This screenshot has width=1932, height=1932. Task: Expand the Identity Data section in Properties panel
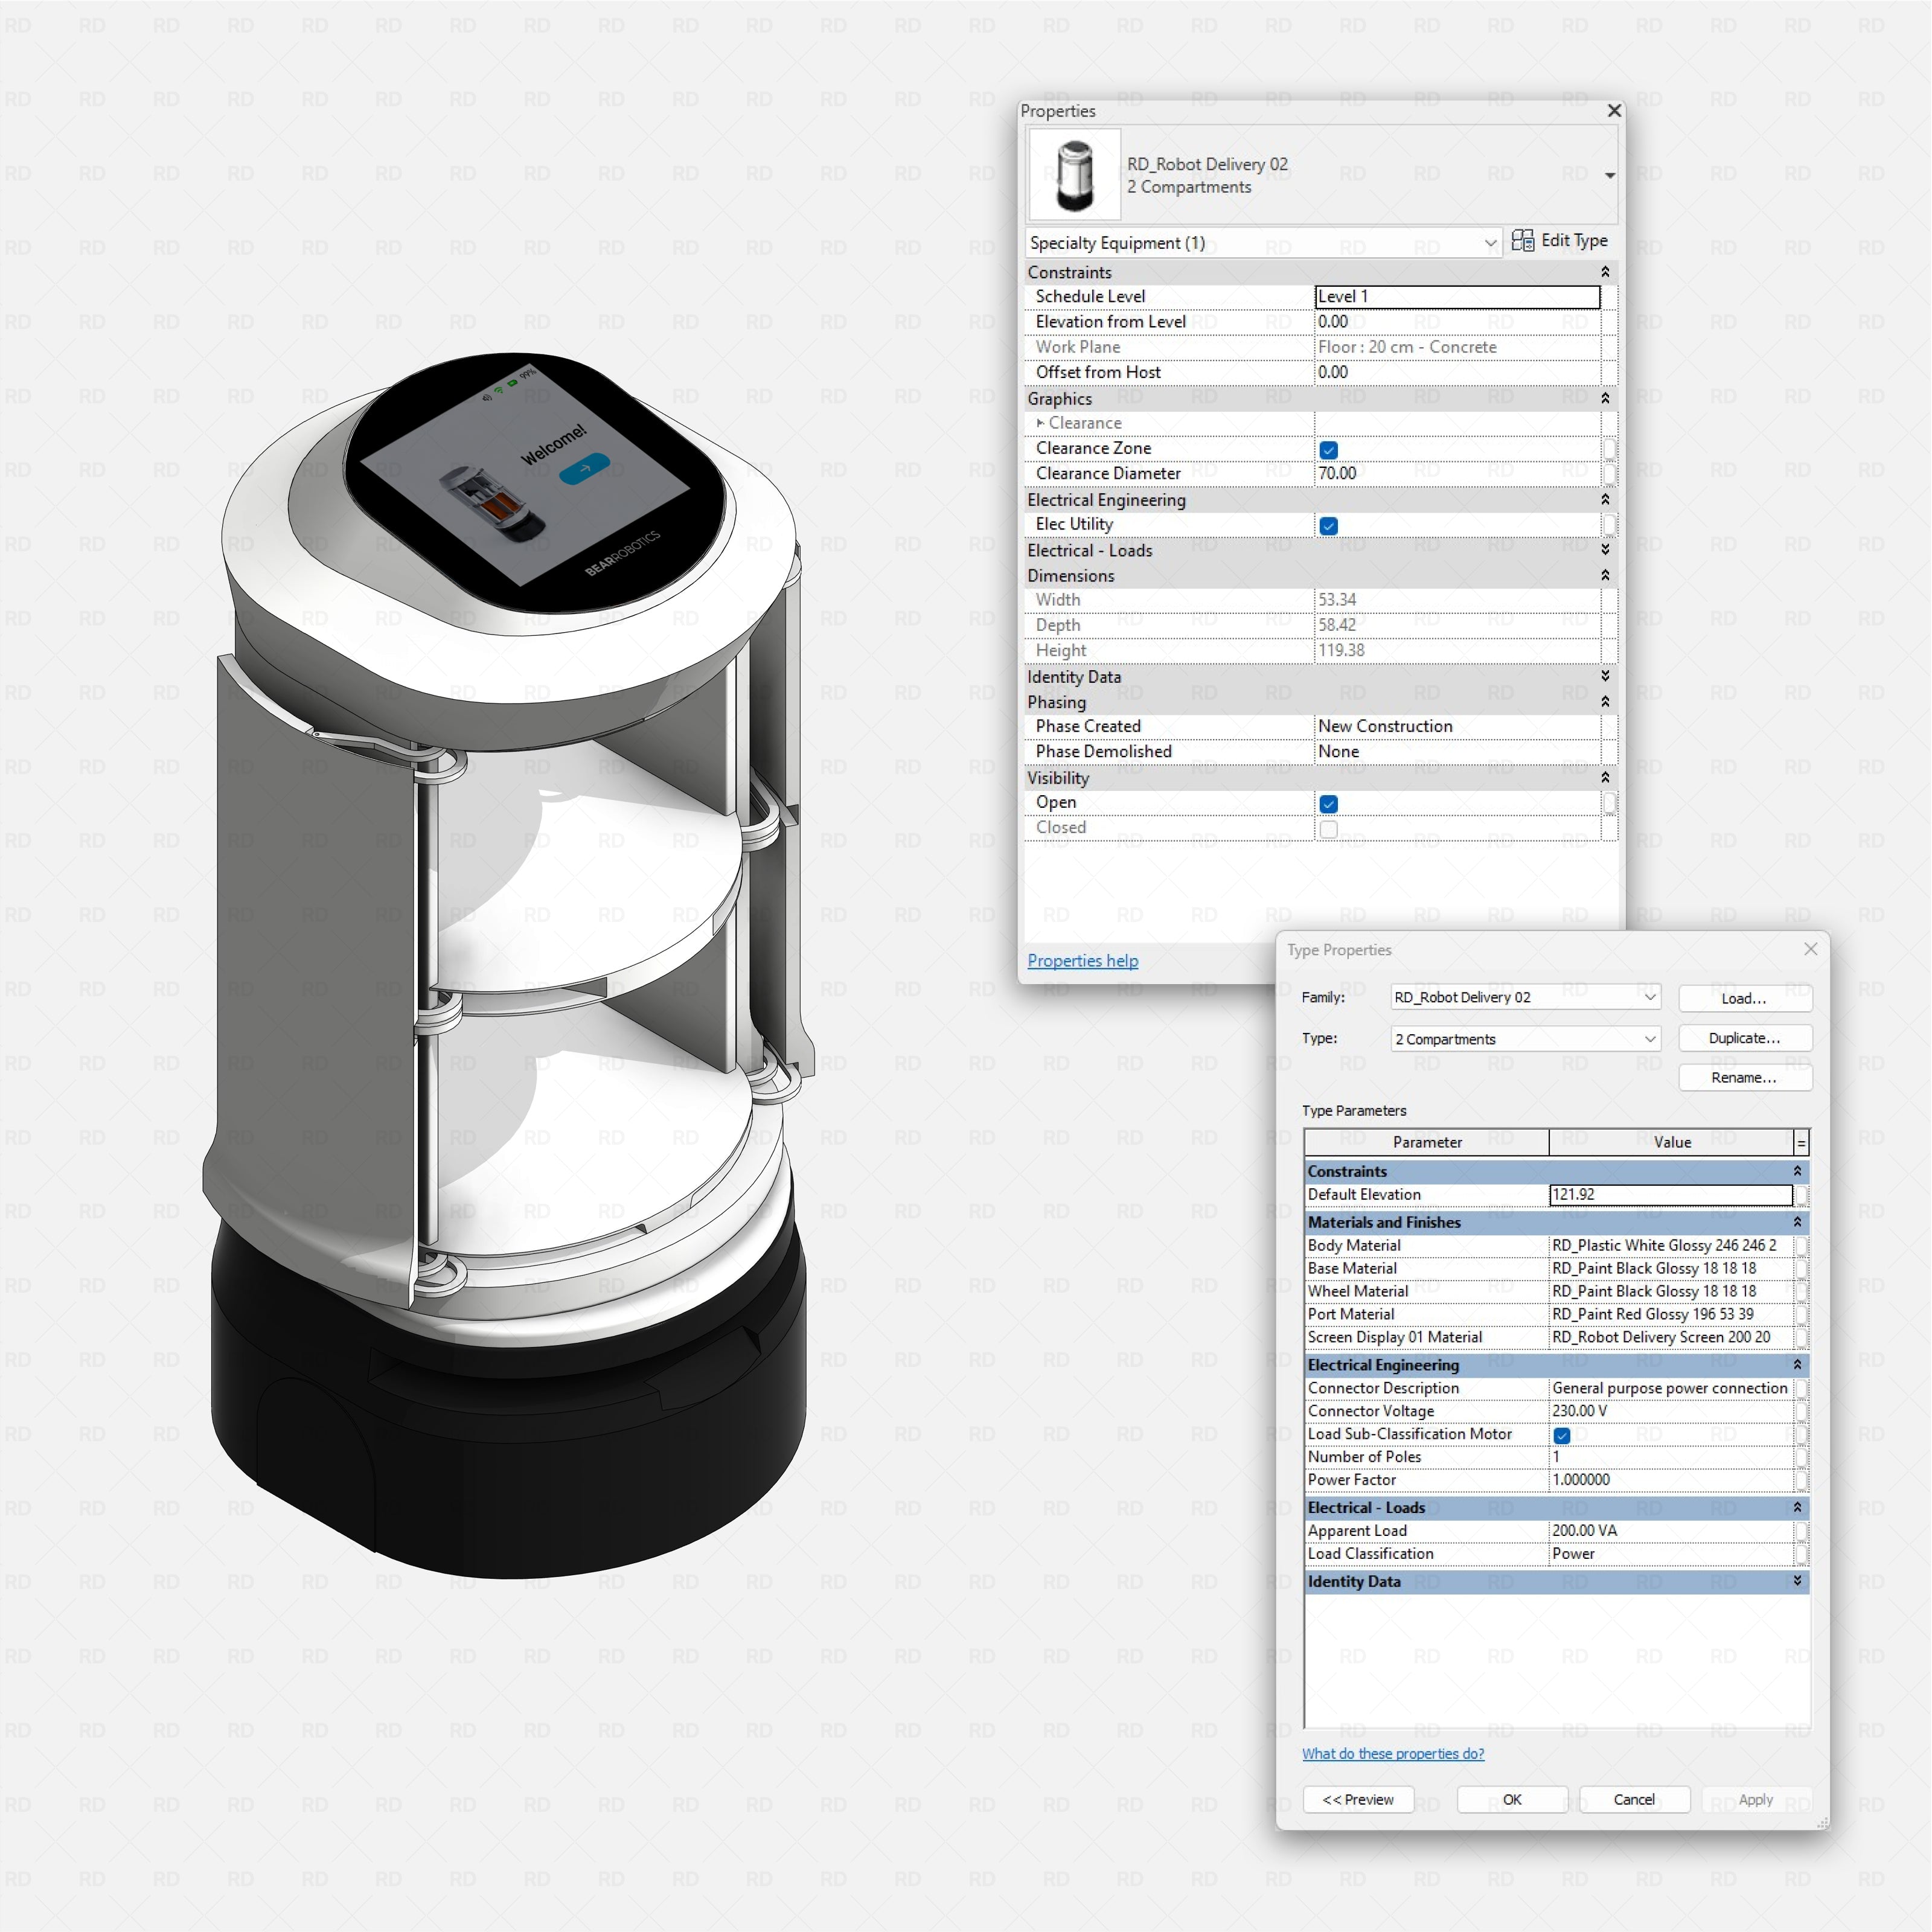point(1605,677)
